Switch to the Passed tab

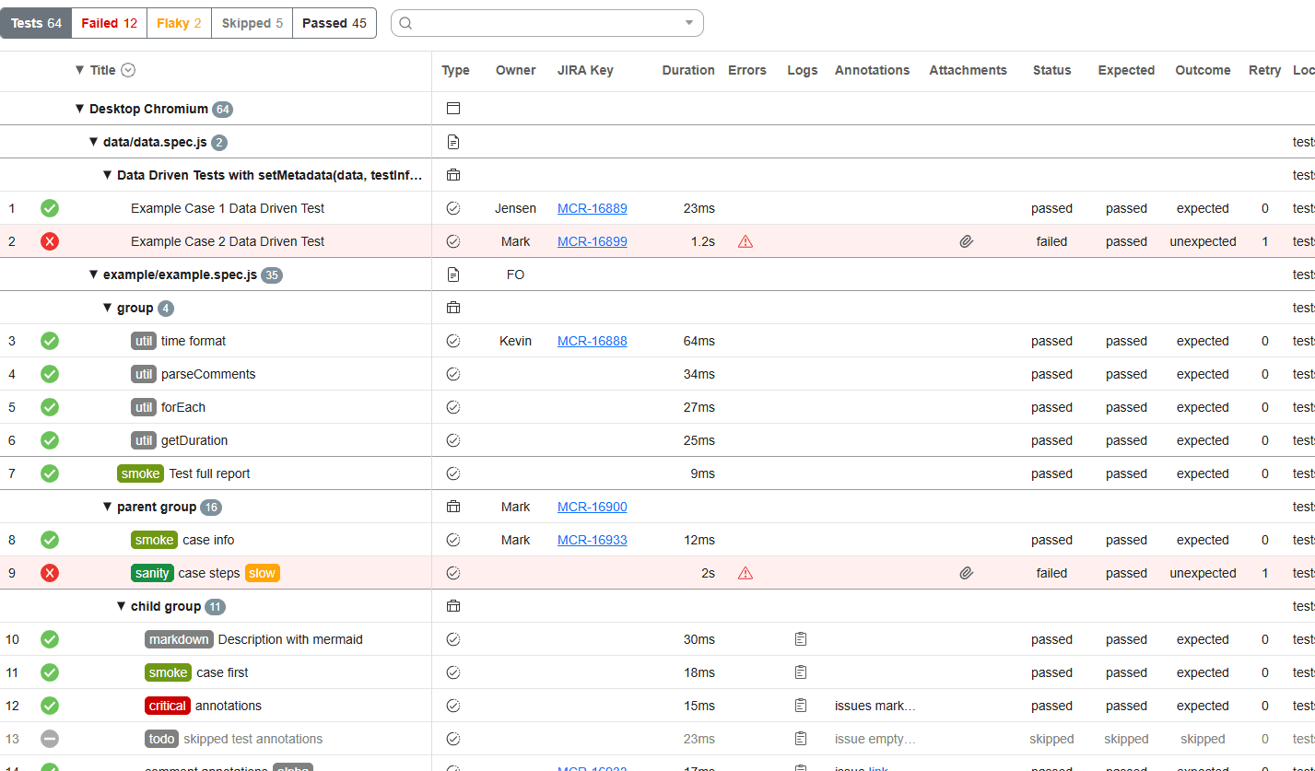coord(334,23)
